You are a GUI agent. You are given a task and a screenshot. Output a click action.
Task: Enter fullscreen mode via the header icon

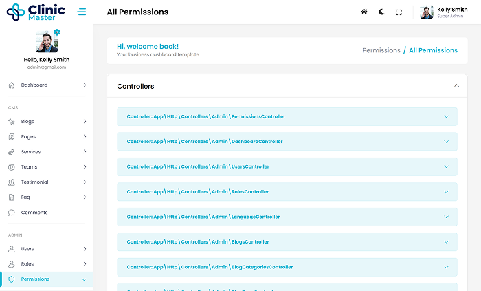pos(399,12)
